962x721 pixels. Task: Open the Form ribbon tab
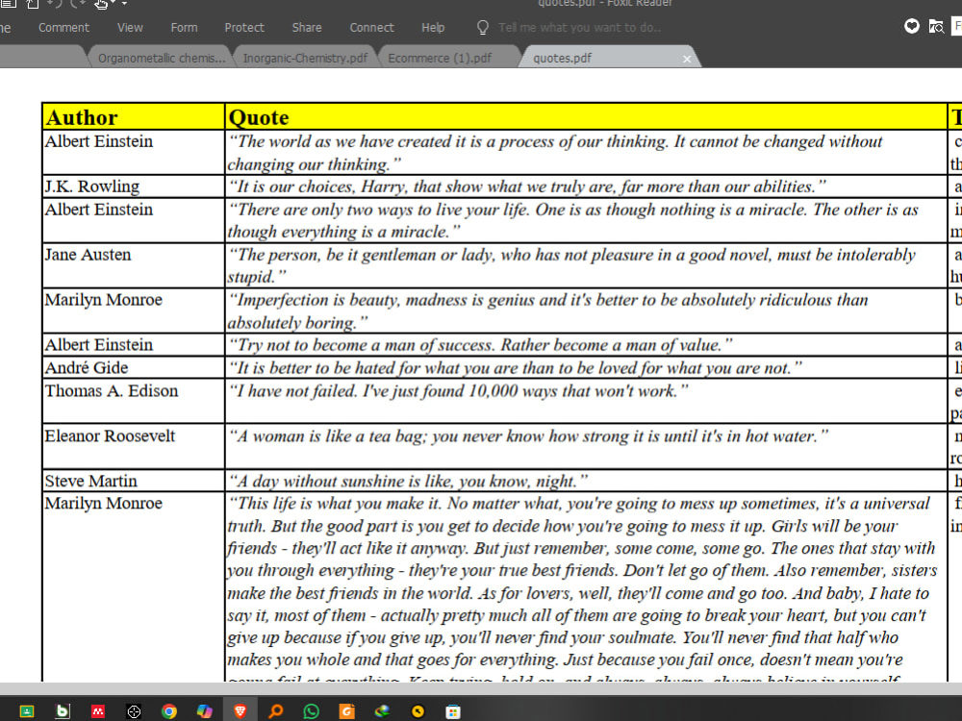click(x=184, y=28)
